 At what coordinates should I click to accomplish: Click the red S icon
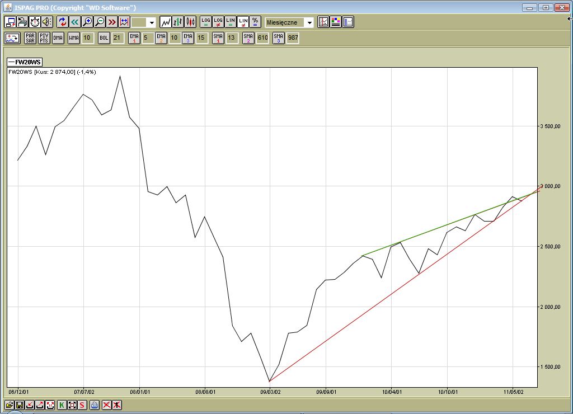82,405
